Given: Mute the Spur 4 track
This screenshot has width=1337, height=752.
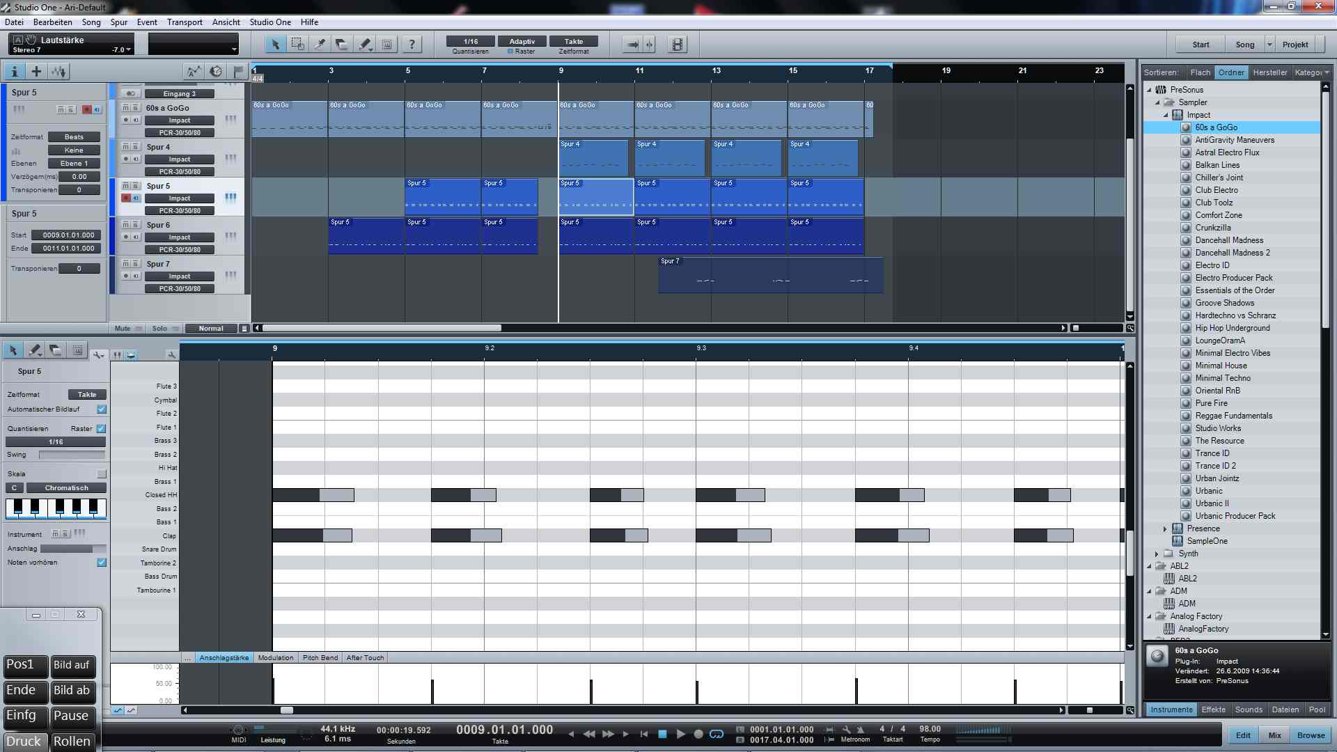Looking at the screenshot, I should tap(125, 147).
